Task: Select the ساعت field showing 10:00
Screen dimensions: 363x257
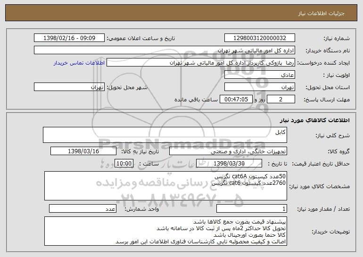Action: coord(124,164)
